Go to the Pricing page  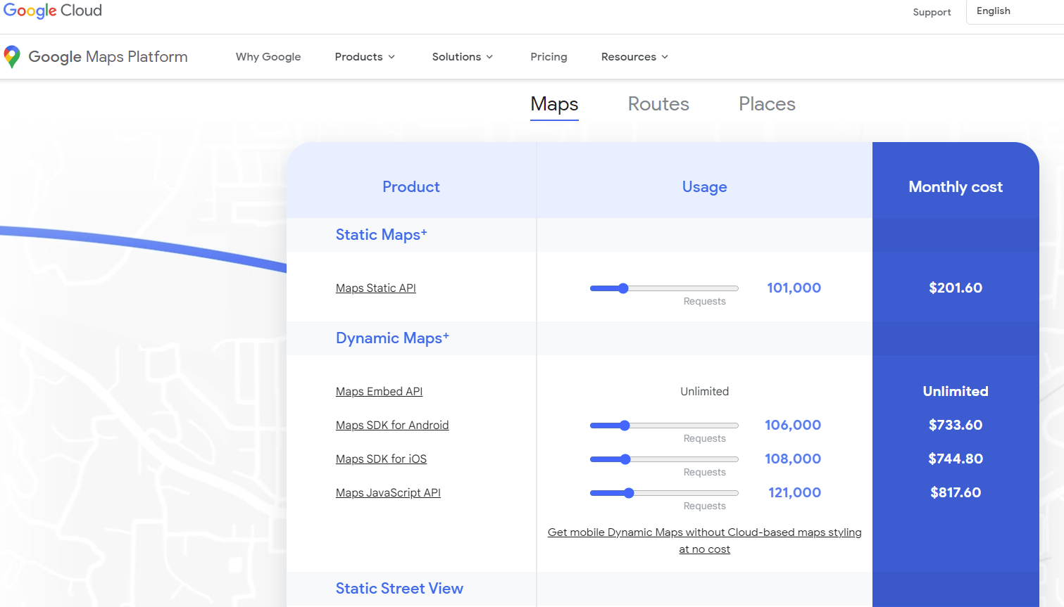(549, 57)
